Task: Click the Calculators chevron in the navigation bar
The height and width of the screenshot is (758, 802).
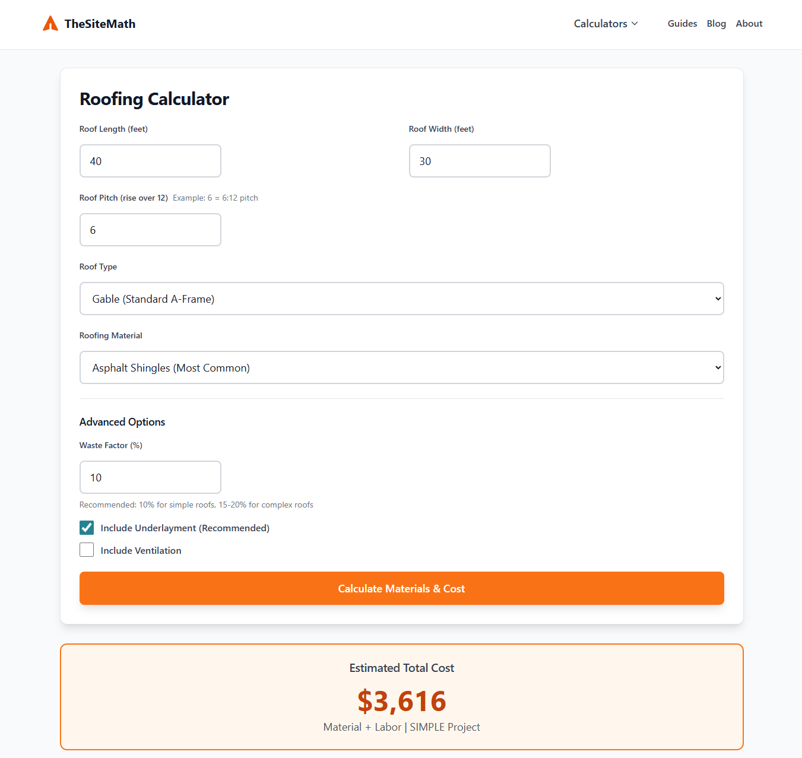Action: click(x=635, y=24)
